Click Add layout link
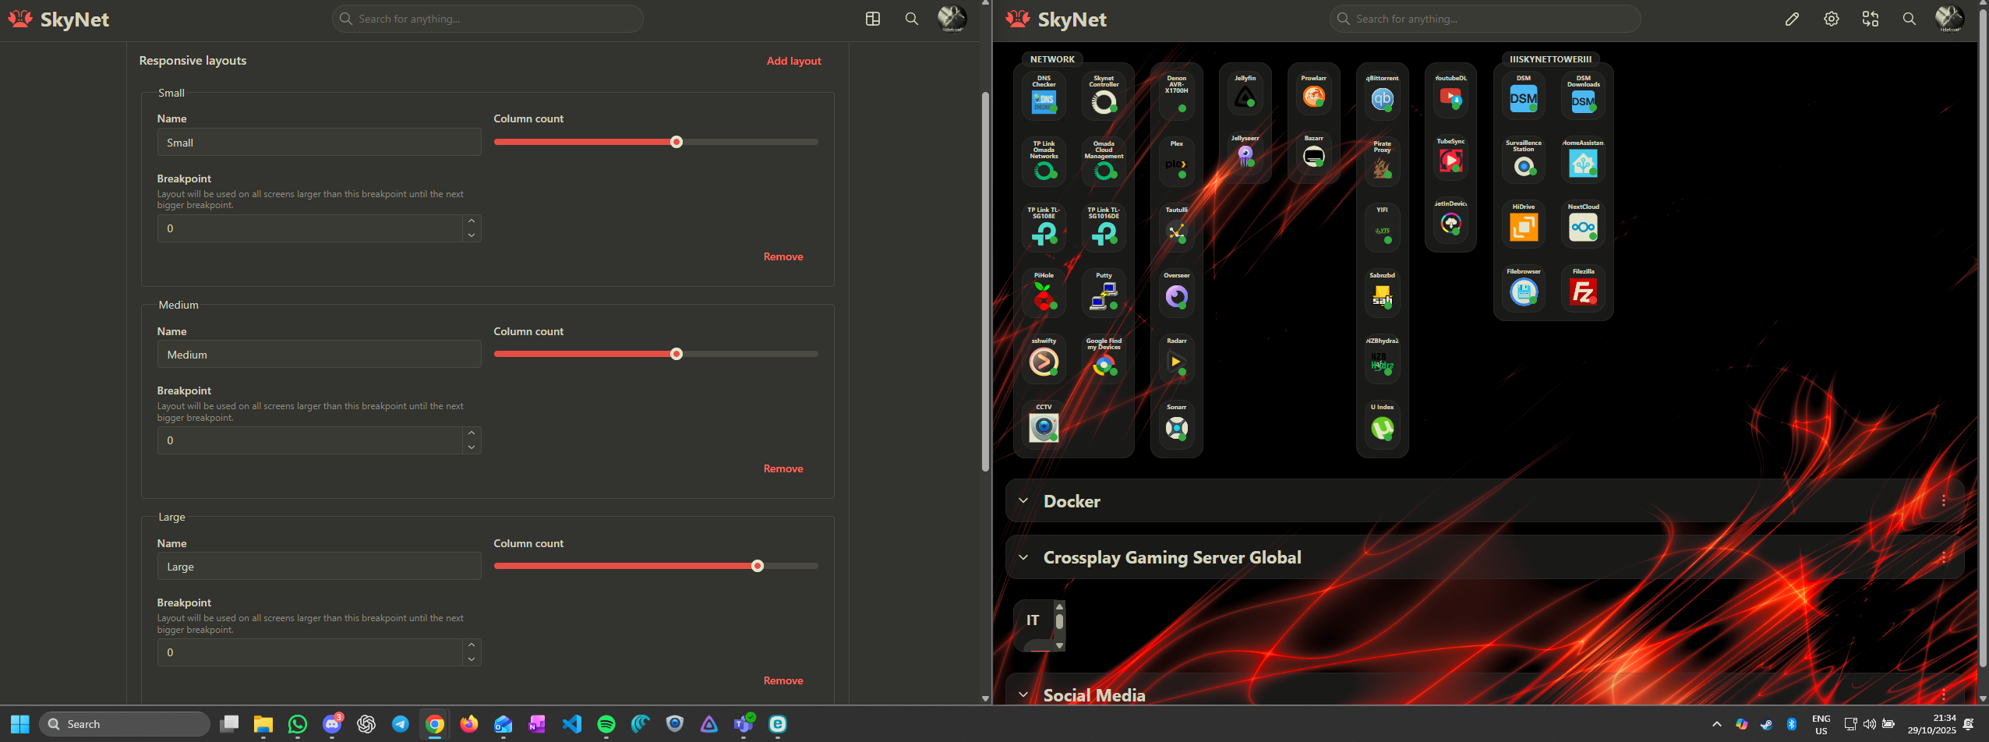Viewport: 1989px width, 742px height. pos(793,61)
